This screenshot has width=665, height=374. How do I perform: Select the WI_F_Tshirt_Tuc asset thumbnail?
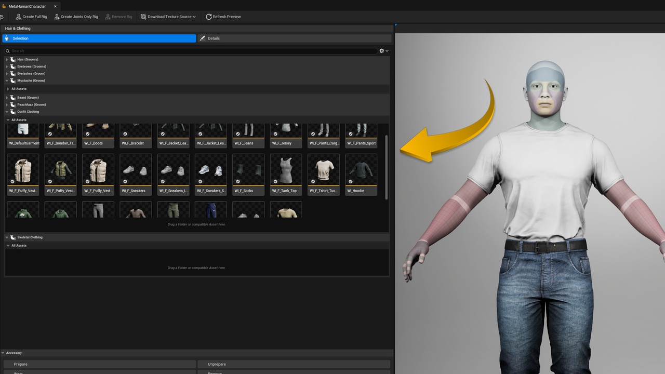click(324, 169)
